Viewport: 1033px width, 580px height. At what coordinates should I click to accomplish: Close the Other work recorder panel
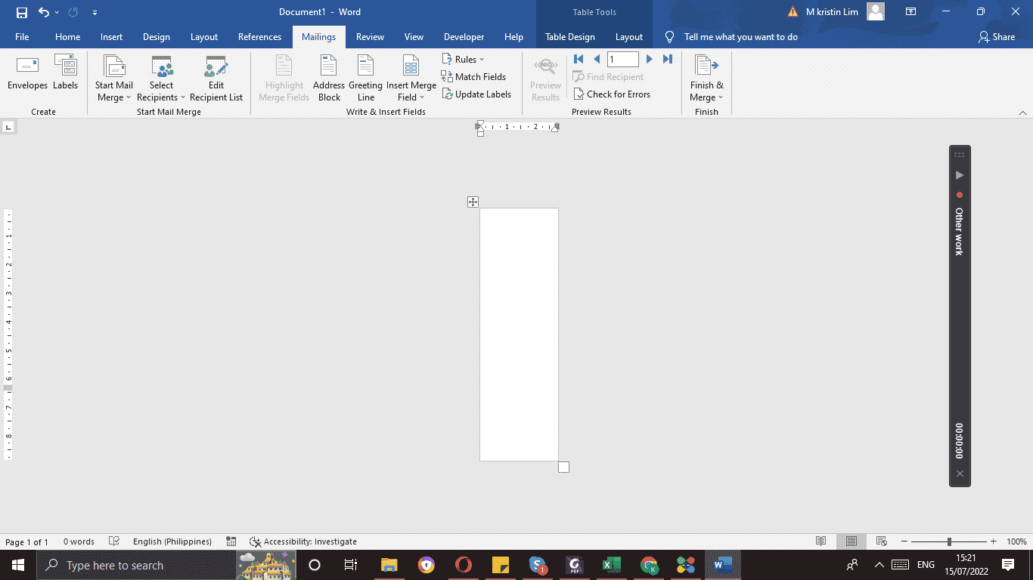point(960,474)
